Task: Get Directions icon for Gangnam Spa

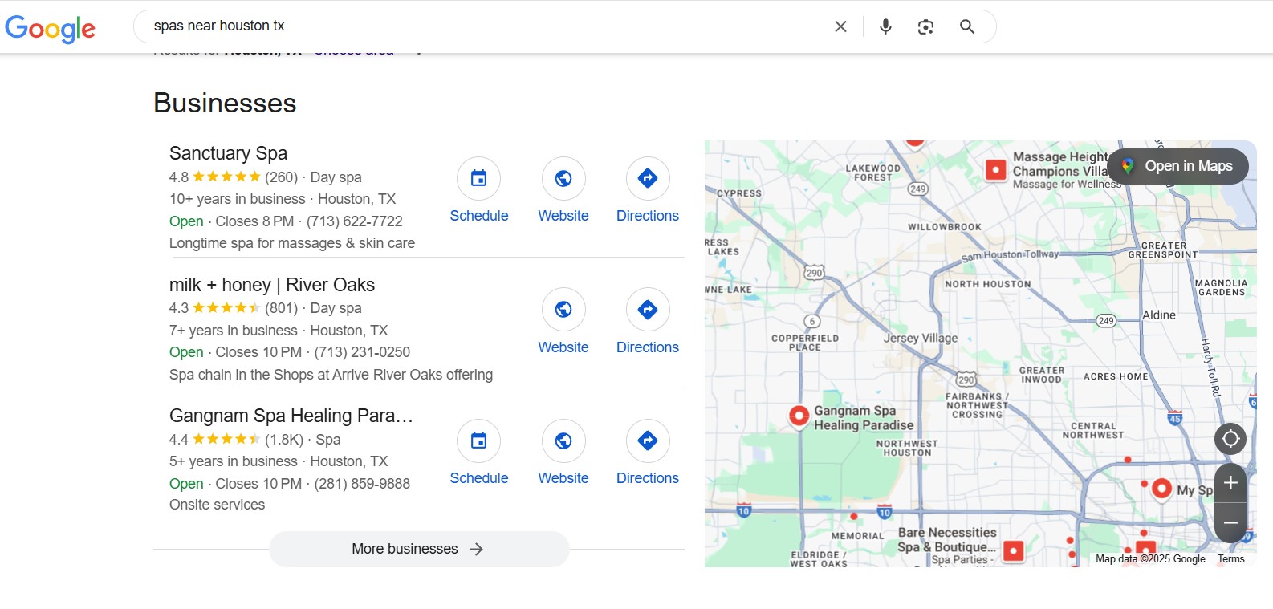Action: [648, 441]
